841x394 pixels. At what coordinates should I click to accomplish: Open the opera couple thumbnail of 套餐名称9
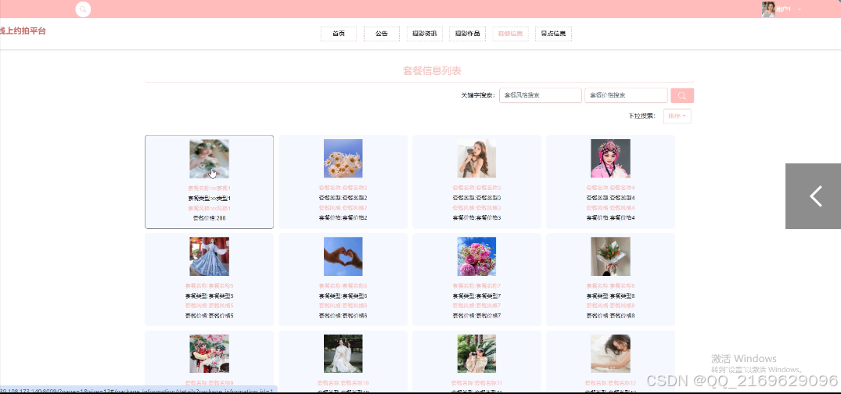pyautogui.click(x=209, y=354)
